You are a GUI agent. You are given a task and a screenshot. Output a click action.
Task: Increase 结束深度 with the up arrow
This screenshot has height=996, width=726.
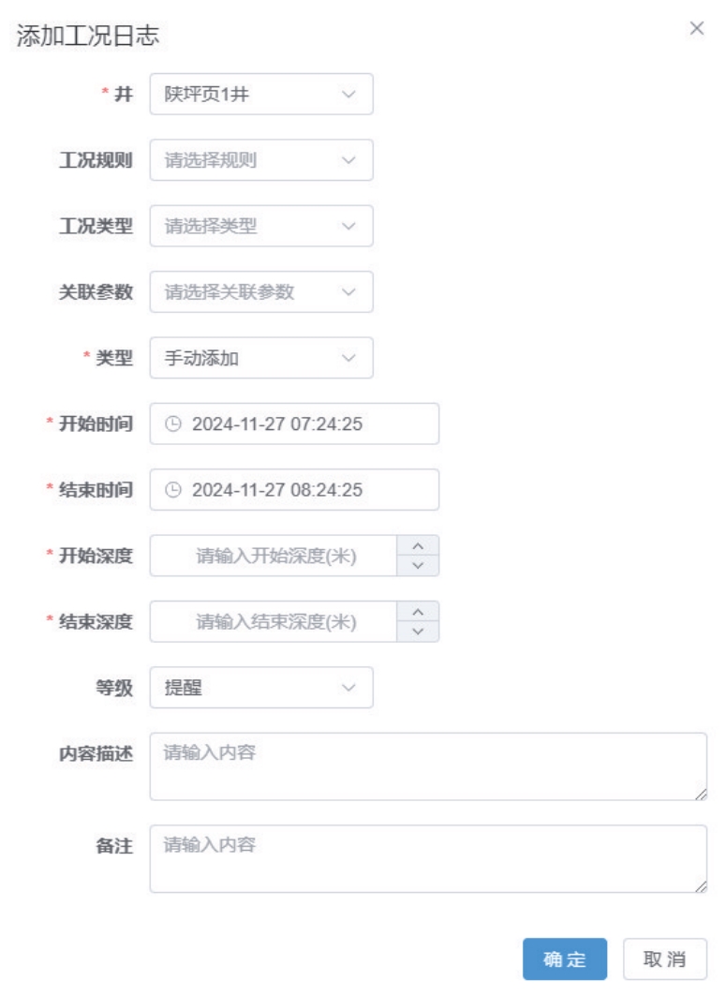(x=418, y=612)
